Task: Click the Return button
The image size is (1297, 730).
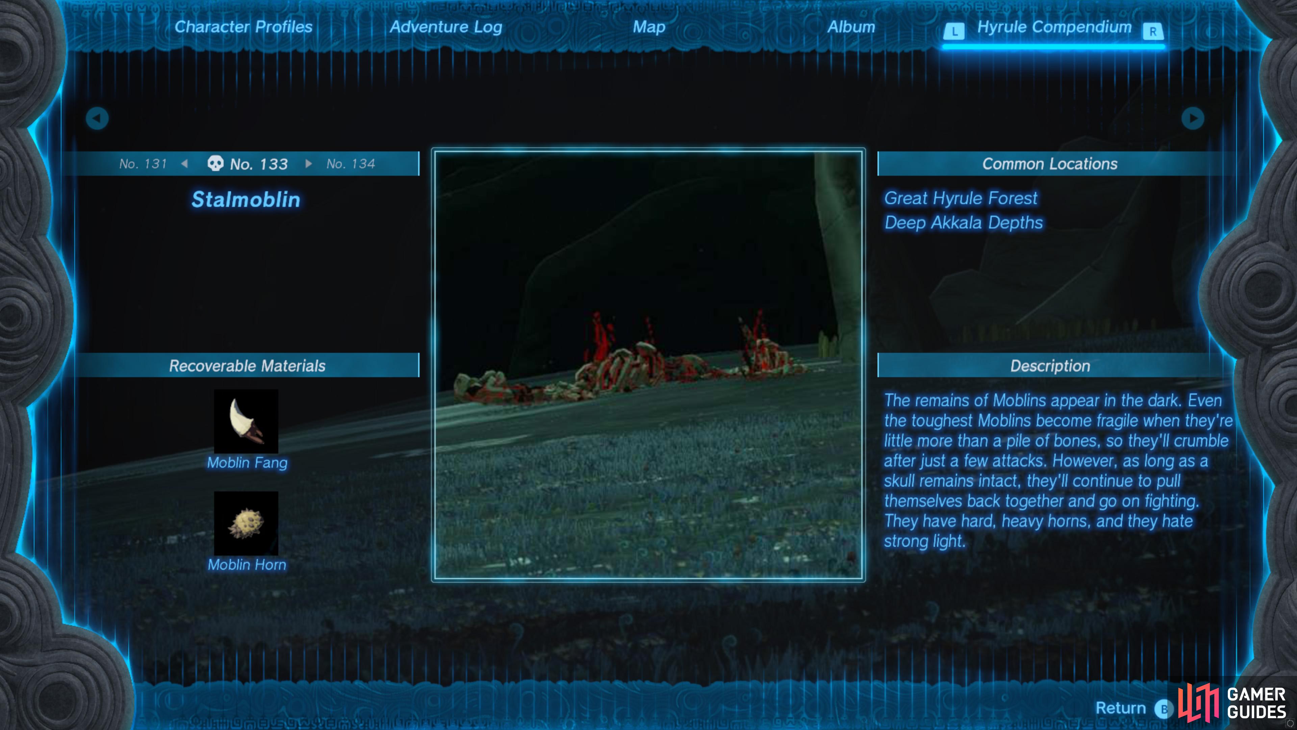Action: [1120, 708]
